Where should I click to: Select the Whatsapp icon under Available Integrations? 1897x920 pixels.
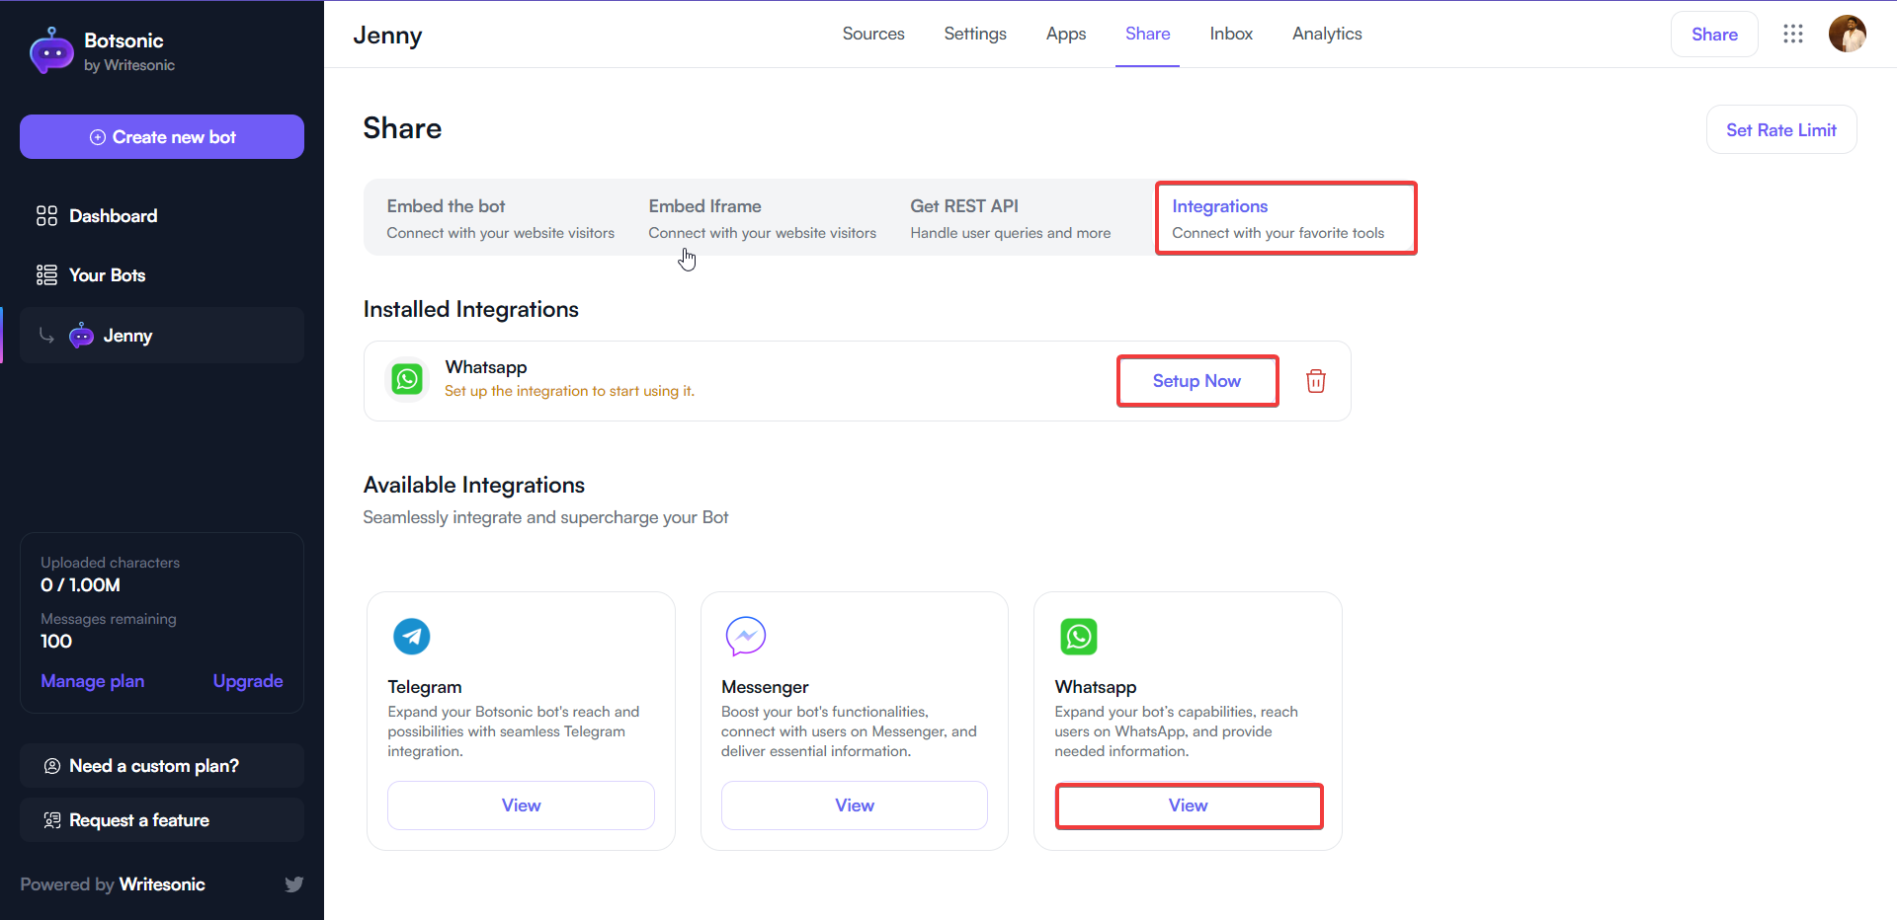(1079, 637)
